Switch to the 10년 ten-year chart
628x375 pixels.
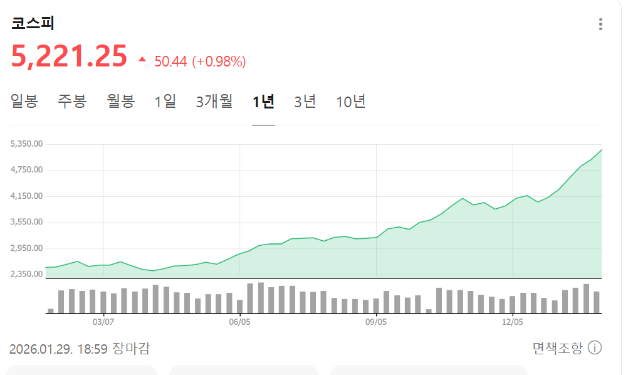coord(351,101)
